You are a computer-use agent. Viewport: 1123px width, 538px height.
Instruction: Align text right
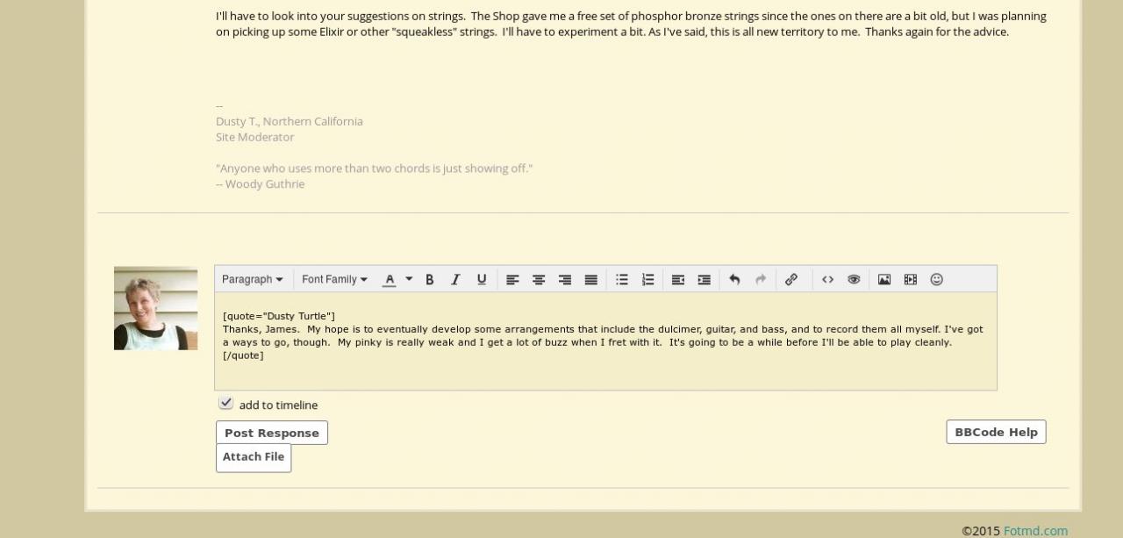[x=565, y=279]
